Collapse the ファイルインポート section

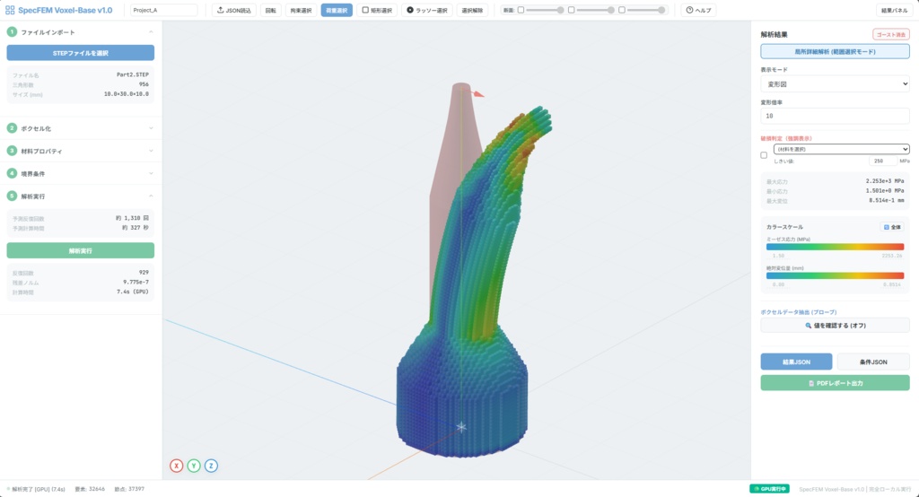[151, 31]
